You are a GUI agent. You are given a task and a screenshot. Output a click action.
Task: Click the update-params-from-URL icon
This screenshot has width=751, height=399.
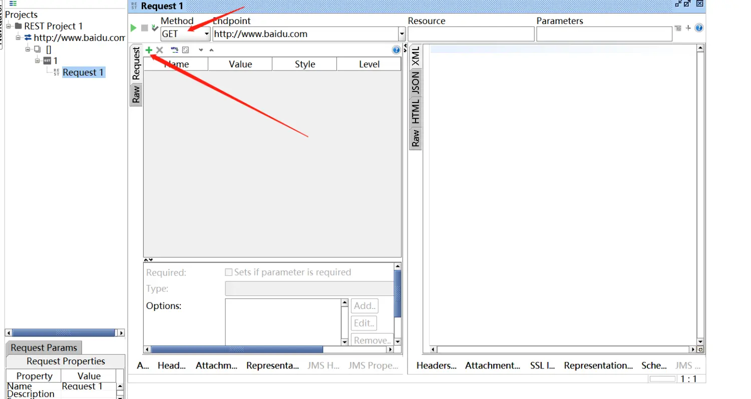[174, 49]
